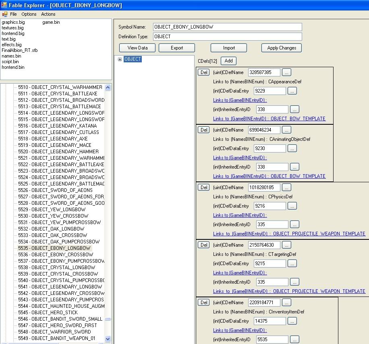The width and height of the screenshot is (369, 344).
Task: Open the CTargetingDef OBJECT_PROJECTILE_WEAPON_TEMPLATE link
Action: point(289,291)
